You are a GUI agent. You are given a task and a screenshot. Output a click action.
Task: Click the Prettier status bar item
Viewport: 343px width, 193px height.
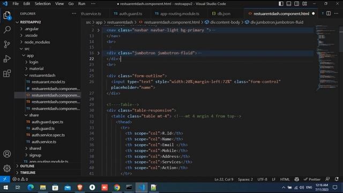(312, 179)
